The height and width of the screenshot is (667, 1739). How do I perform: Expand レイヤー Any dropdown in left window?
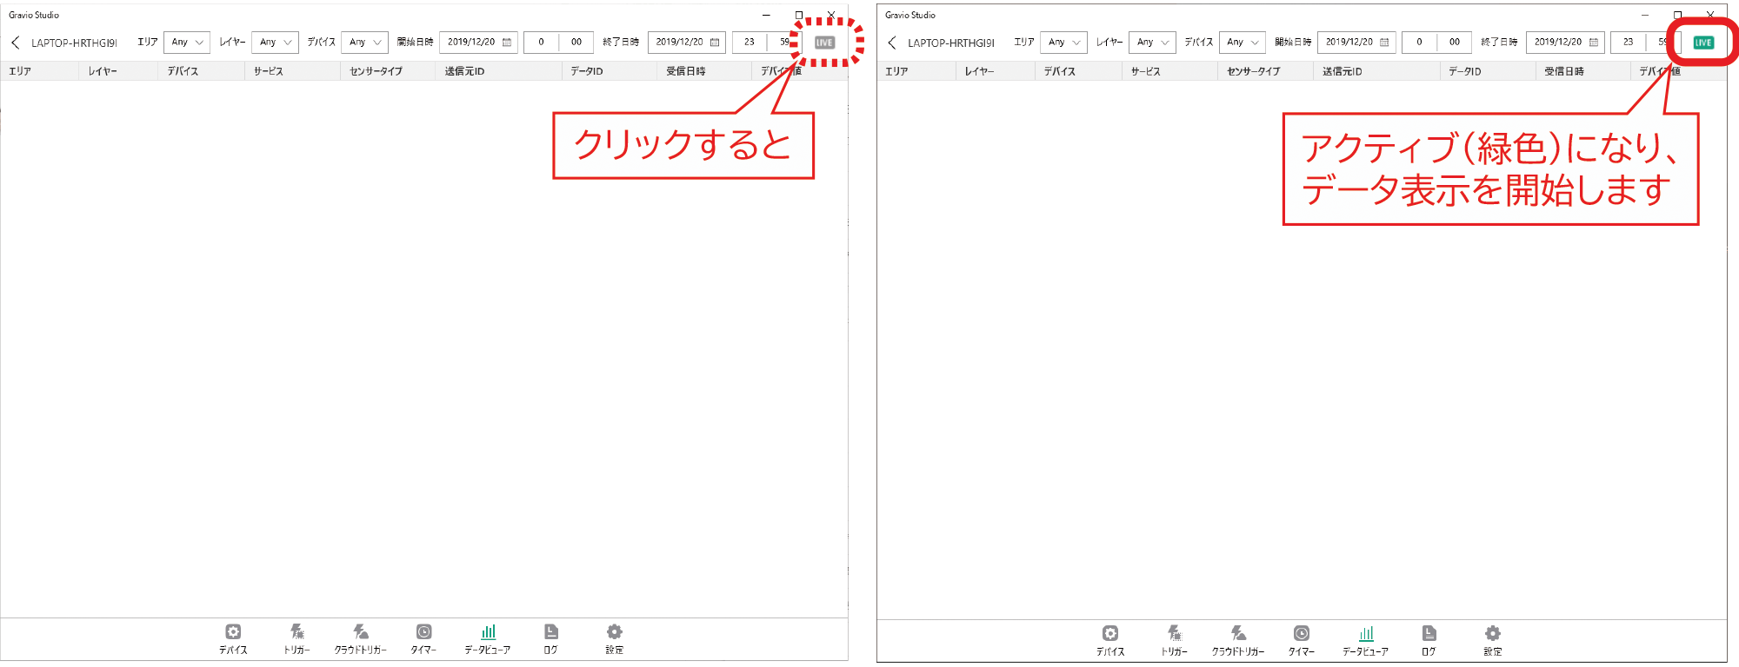click(x=275, y=42)
